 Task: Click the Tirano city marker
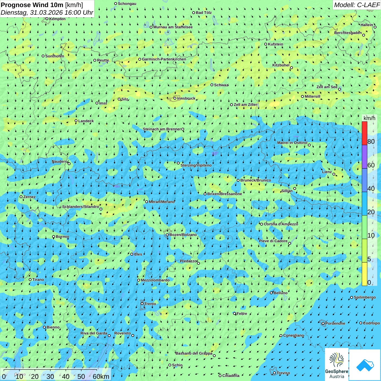pos(30,279)
